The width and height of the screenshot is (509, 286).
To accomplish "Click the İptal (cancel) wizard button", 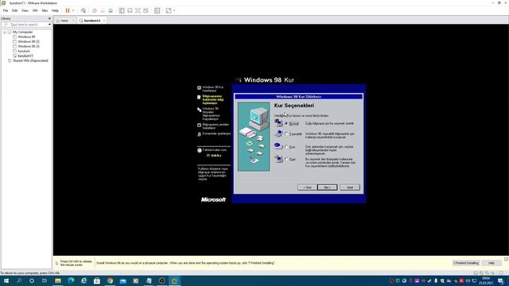I will point(350,187).
